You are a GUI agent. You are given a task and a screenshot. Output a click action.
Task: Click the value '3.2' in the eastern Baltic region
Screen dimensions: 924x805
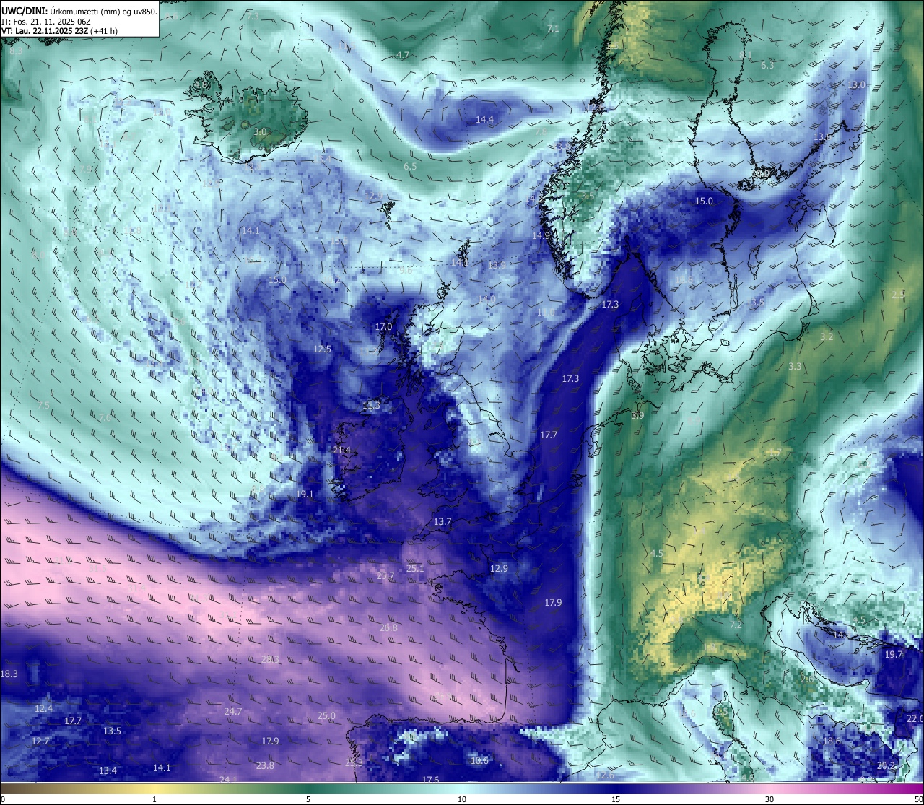click(827, 337)
